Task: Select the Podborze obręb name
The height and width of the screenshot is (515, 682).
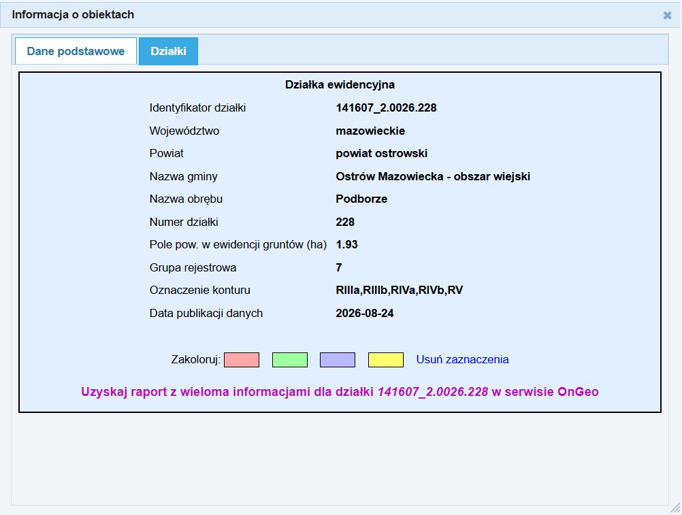Action: (x=361, y=199)
